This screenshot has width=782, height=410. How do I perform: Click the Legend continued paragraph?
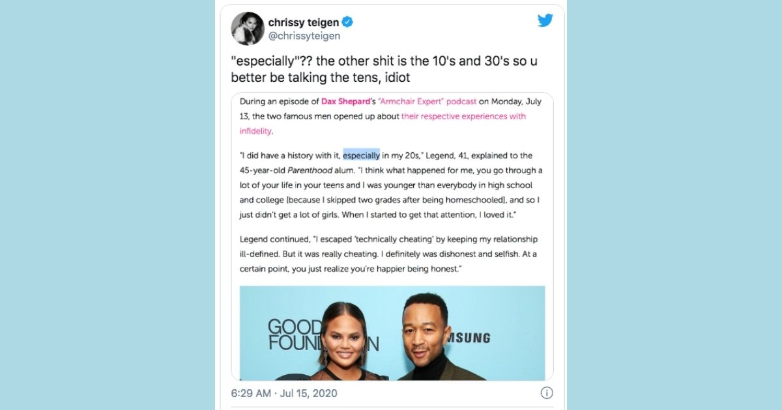[390, 254]
